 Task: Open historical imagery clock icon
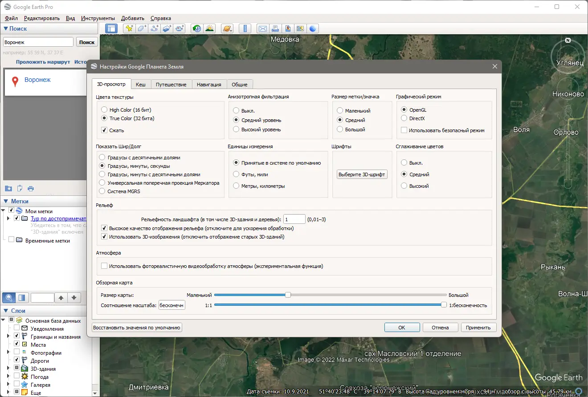pos(196,28)
